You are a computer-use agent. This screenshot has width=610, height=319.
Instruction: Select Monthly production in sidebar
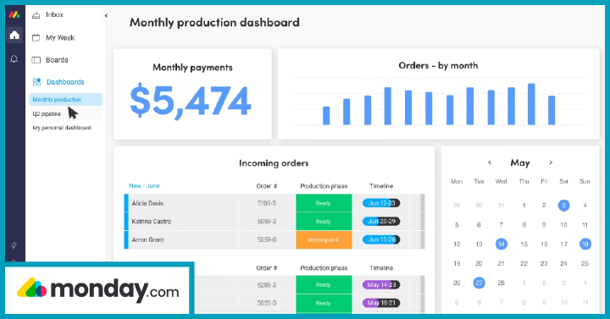coord(66,100)
